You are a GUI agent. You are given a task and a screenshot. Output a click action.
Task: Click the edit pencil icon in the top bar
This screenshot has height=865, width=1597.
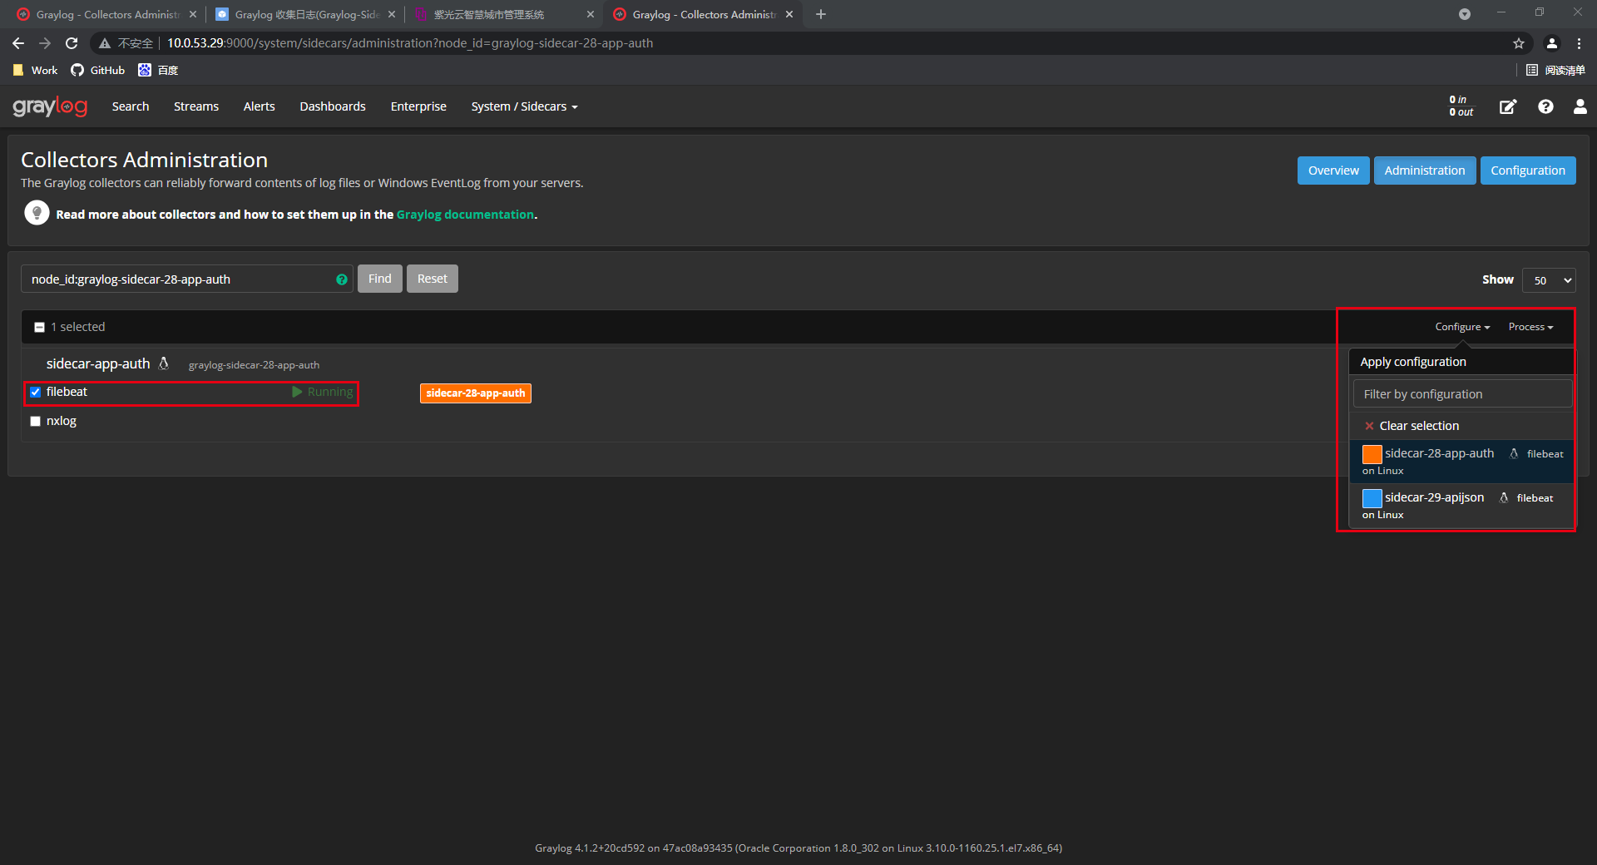1508,106
